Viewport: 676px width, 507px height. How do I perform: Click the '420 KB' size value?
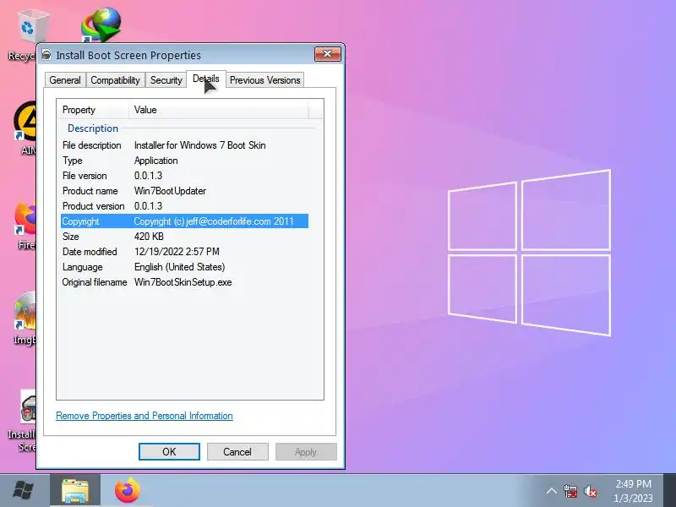point(149,237)
